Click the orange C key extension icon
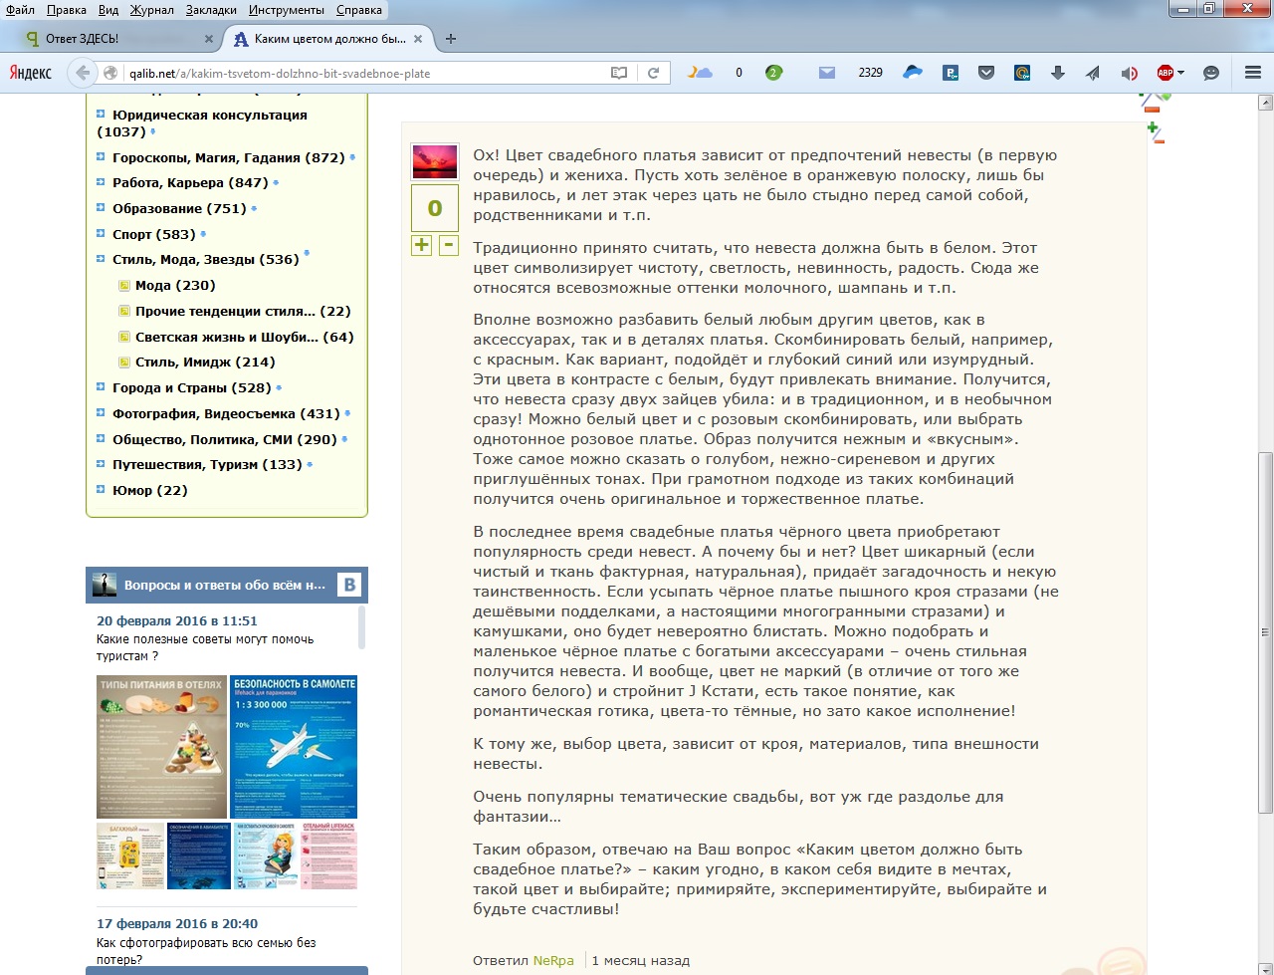Image resolution: width=1274 pixels, height=975 pixels. [1022, 73]
